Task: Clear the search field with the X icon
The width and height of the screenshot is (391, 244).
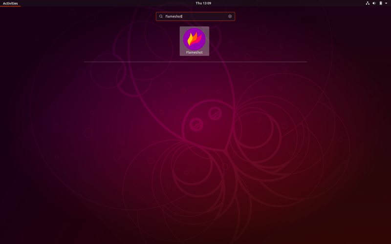Action: tap(230, 17)
